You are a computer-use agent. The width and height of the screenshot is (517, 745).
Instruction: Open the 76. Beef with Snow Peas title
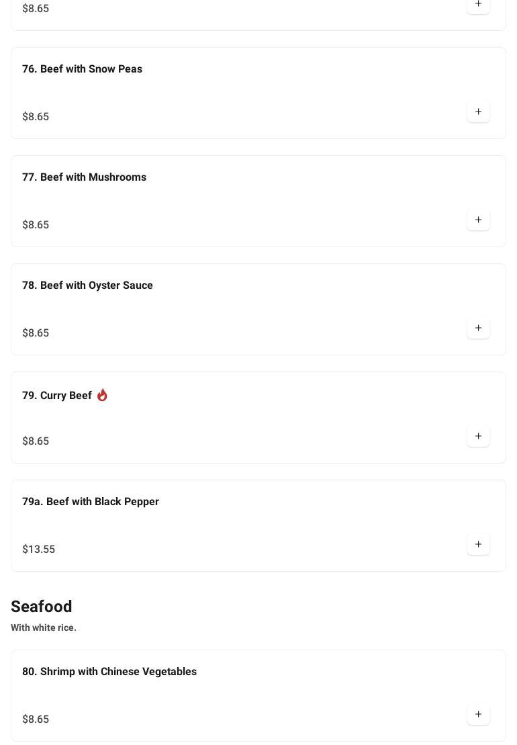(82, 69)
